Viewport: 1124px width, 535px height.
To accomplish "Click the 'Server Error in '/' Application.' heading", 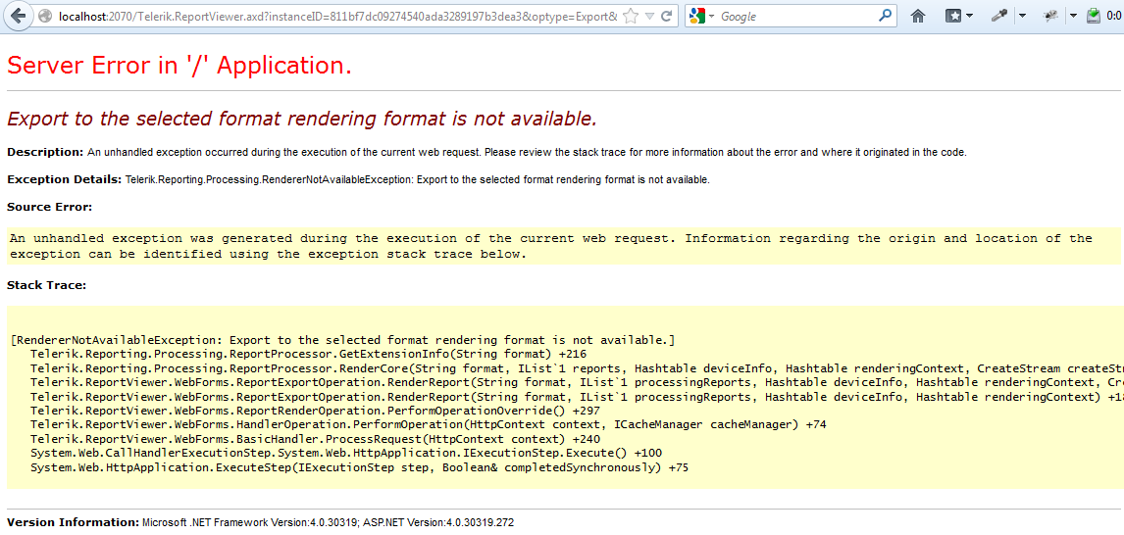I will 179,66.
